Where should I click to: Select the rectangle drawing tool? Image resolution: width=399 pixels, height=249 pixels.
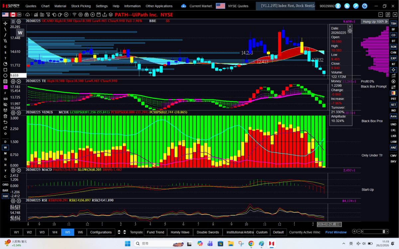[x=5, y=70]
